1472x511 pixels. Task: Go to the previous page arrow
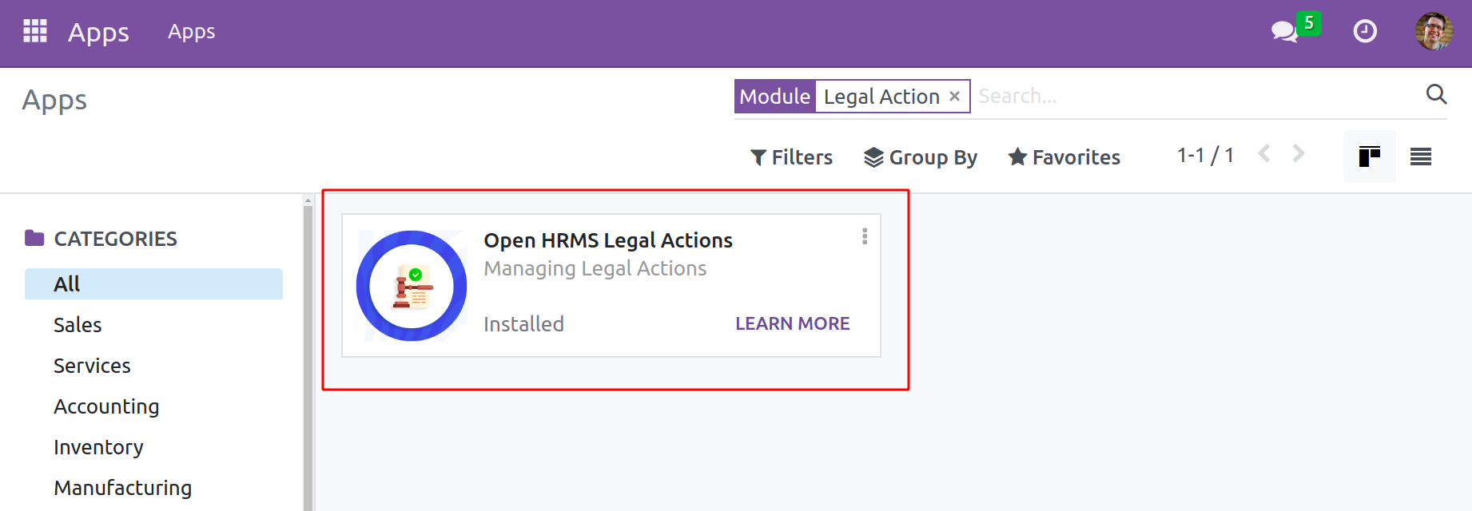click(x=1264, y=153)
